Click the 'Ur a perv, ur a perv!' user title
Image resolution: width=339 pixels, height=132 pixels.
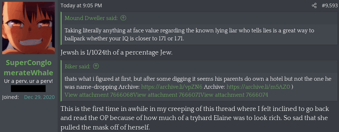pyautogui.click(x=28, y=81)
